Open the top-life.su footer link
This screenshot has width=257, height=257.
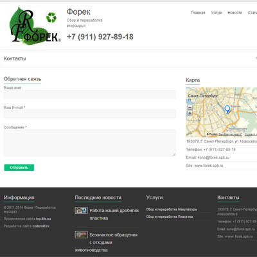(x=44, y=219)
